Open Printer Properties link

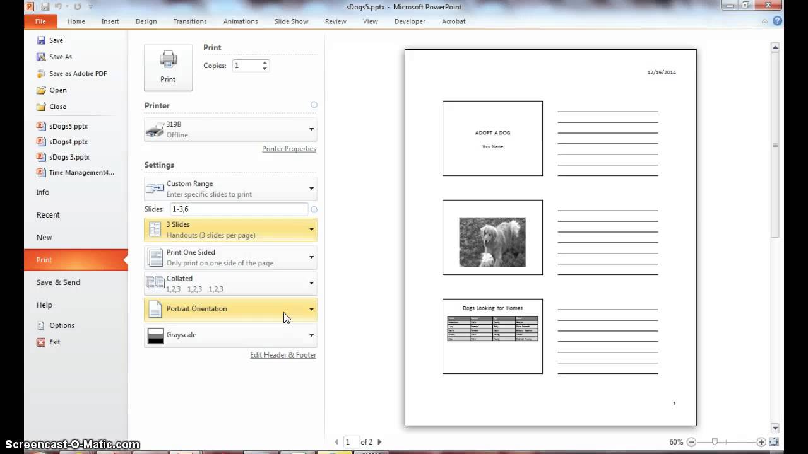pos(289,149)
